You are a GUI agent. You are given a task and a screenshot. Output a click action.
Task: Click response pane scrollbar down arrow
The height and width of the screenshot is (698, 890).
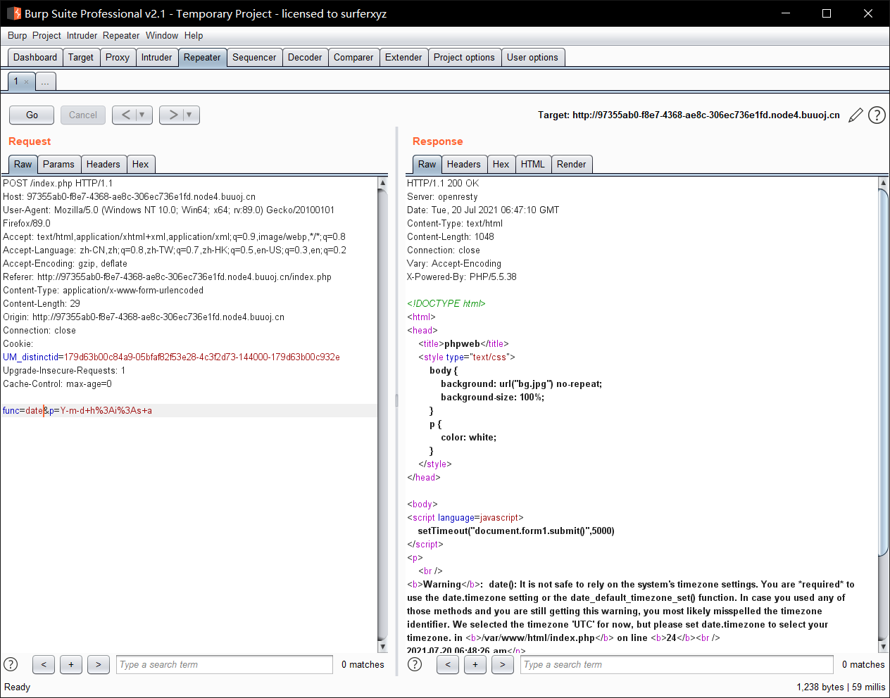884,647
